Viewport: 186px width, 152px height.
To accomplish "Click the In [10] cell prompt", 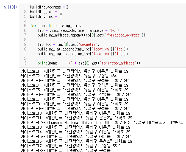I will pyautogui.click(x=9, y=7).
